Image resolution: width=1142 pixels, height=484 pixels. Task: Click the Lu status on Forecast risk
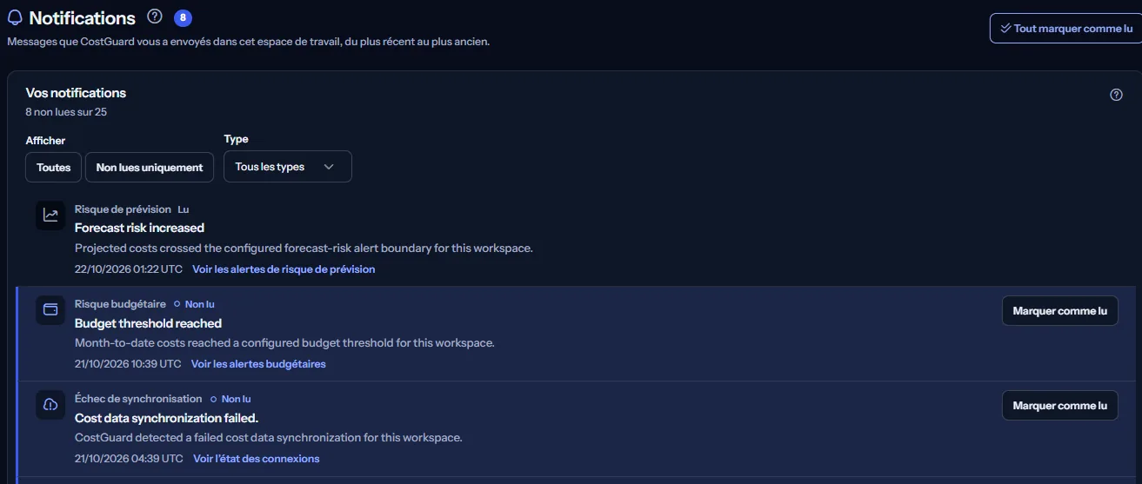pyautogui.click(x=184, y=209)
